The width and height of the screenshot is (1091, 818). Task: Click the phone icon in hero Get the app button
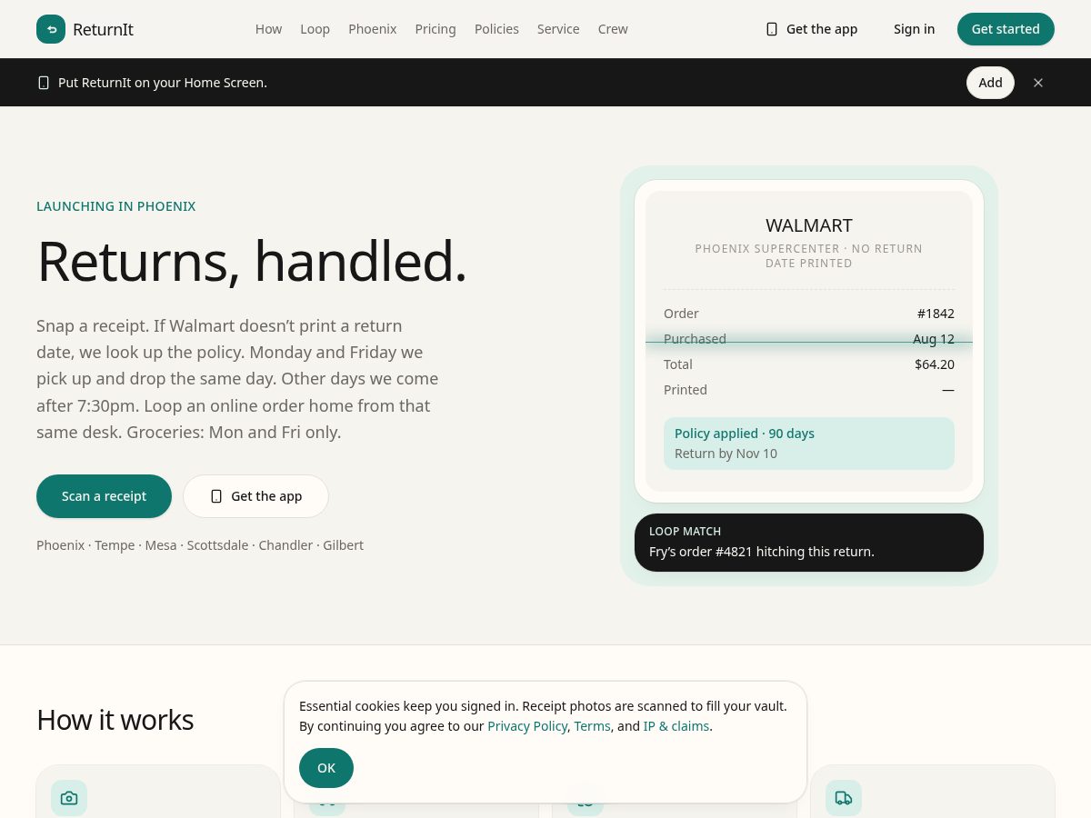(x=216, y=496)
